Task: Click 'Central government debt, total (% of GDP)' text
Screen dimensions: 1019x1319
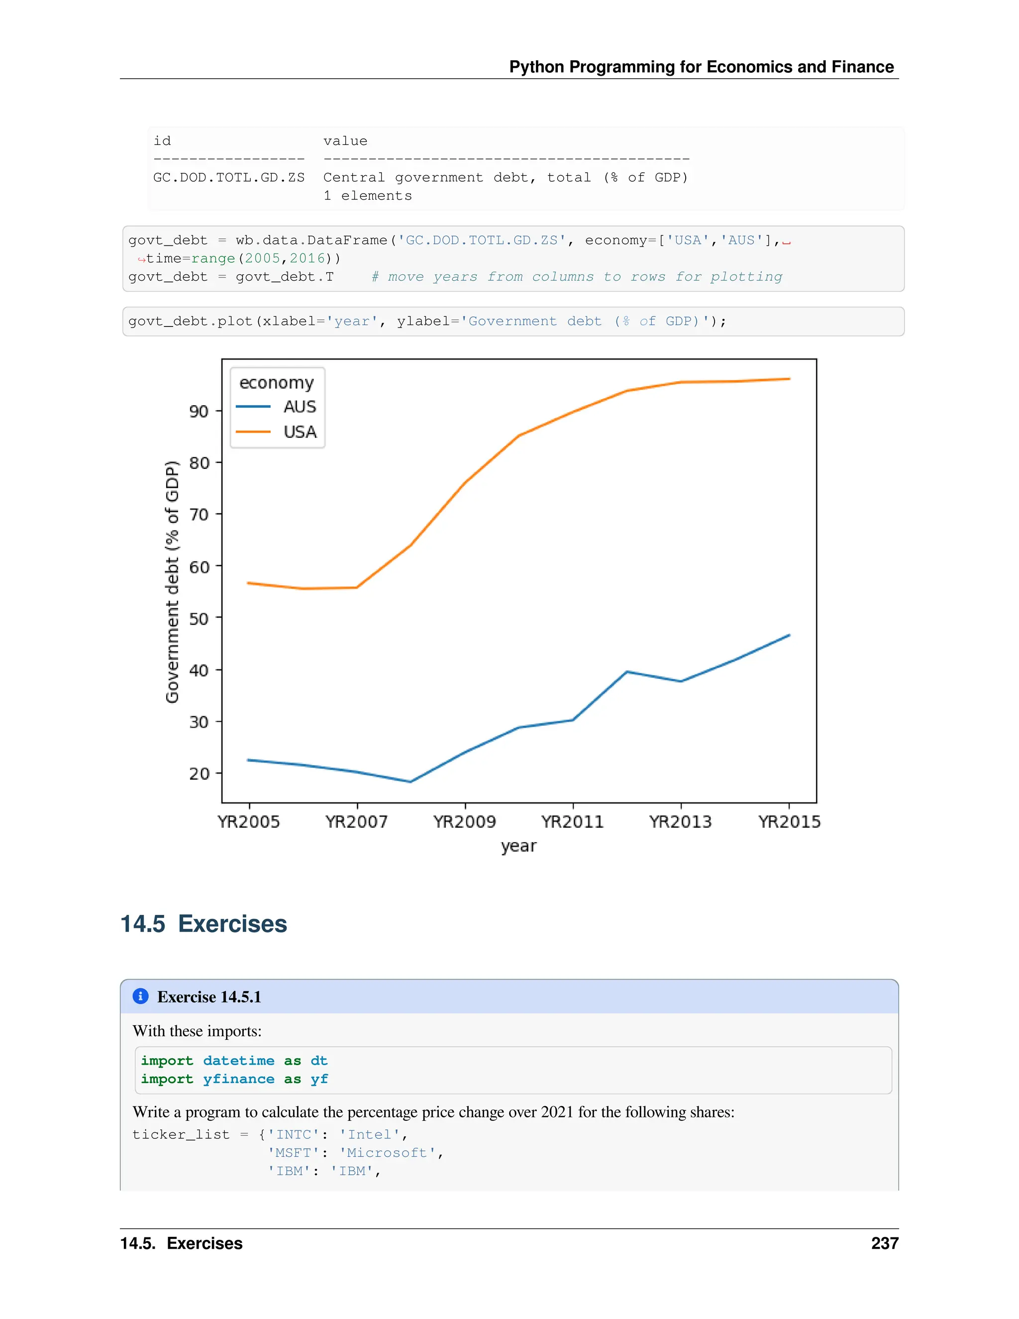Action: coord(506,178)
